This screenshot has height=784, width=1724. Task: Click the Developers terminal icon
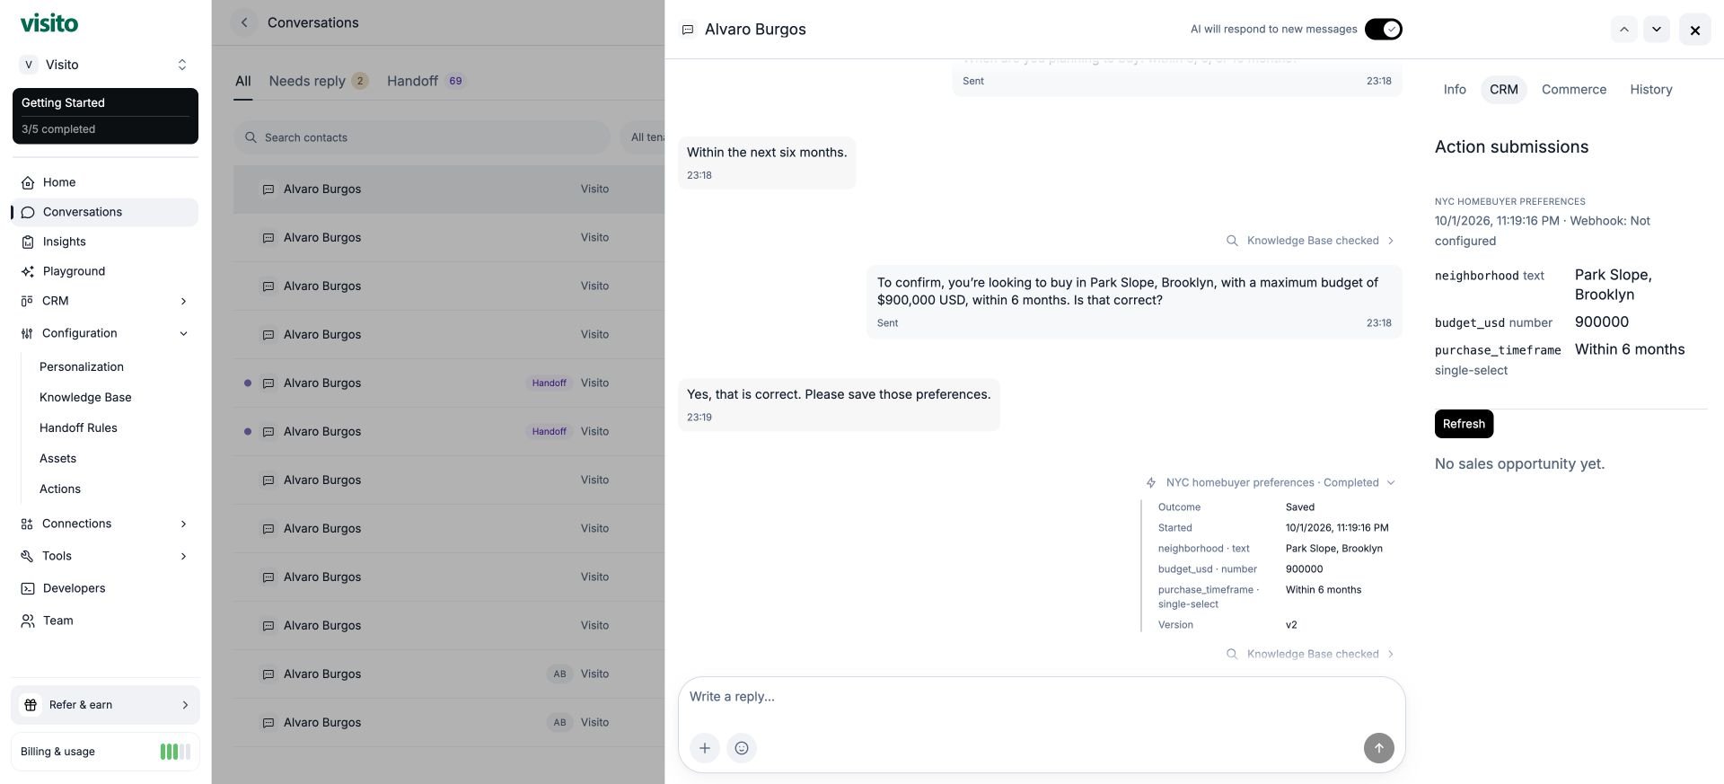pyautogui.click(x=28, y=588)
